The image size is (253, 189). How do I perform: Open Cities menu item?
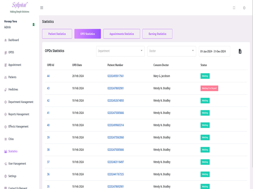11,139
